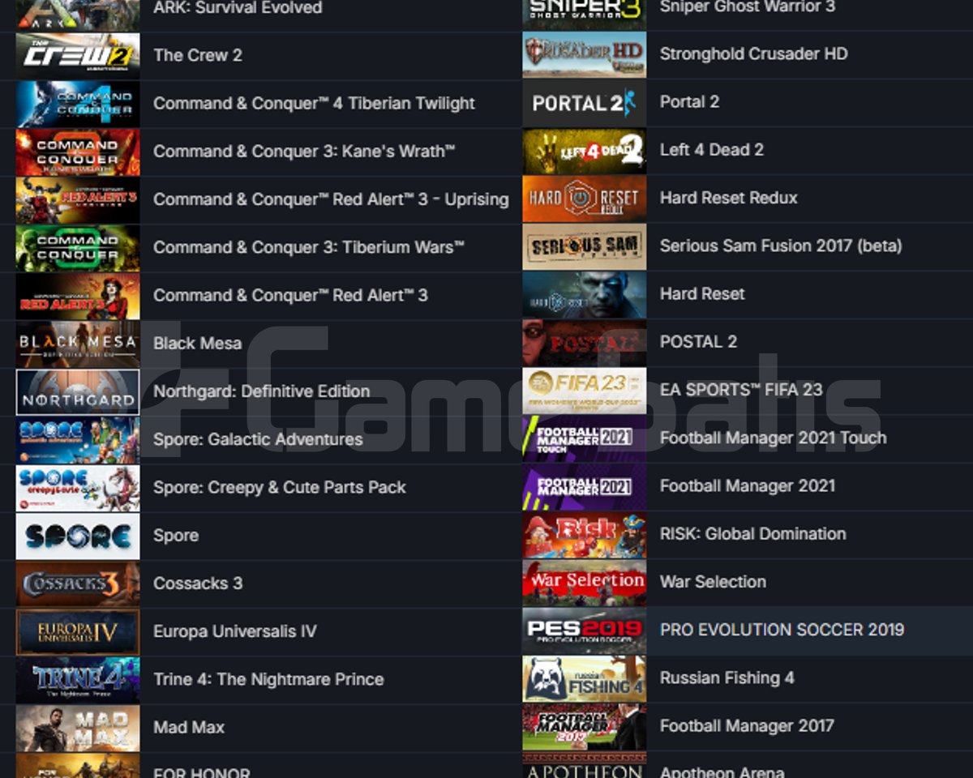
Task: Open the War Selection thumbnail
Action: (x=585, y=582)
